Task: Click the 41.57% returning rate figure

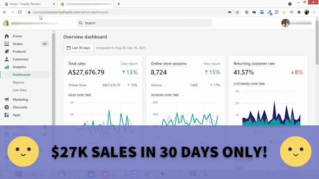Action: (243, 72)
